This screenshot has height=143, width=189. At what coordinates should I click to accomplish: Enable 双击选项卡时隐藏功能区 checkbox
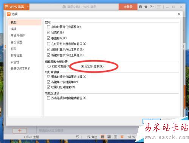pyautogui.click(x=48, y=98)
